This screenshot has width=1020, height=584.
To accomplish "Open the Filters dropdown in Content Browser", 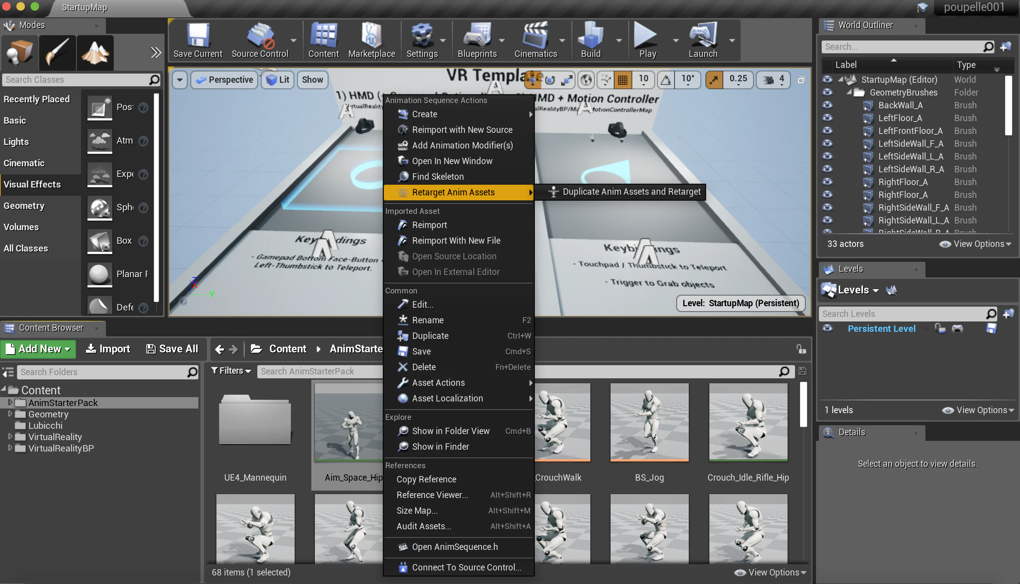I will click(x=231, y=371).
